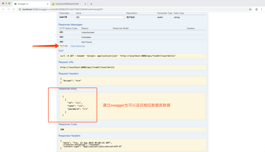Click the "Accept": "*/*" header text
Screen dimensions: 265x152
(72, 81)
